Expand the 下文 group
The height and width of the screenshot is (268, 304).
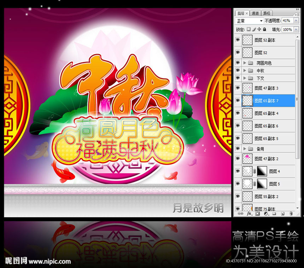click(x=245, y=78)
